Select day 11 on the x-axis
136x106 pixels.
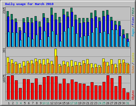(x=48, y=103)
